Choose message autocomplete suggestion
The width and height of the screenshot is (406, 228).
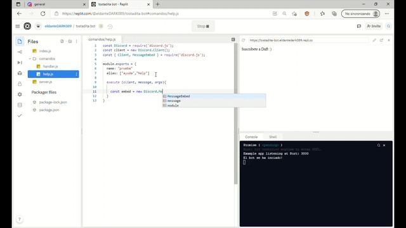214,101
